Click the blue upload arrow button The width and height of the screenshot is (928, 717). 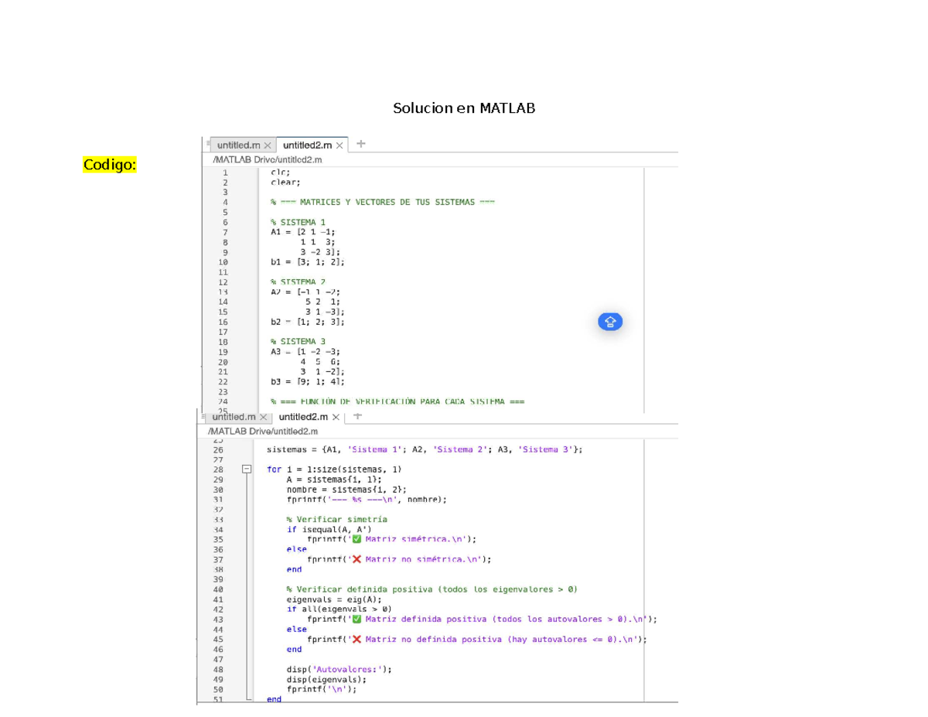coord(610,322)
